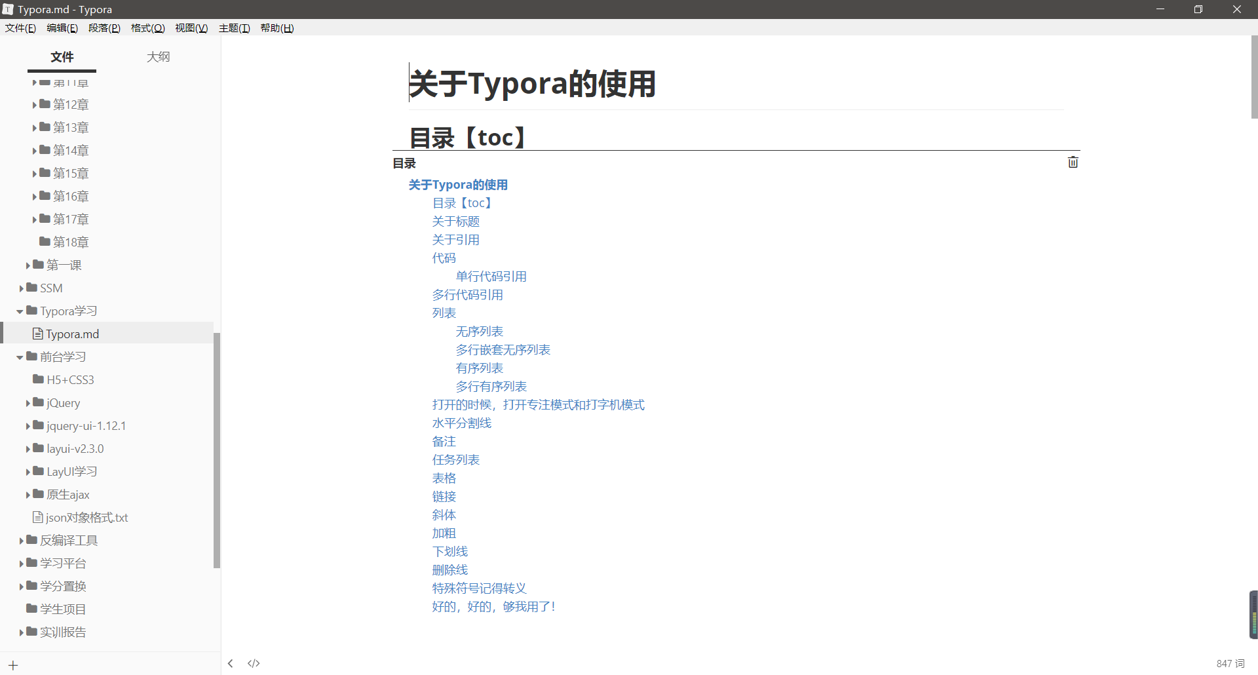The height and width of the screenshot is (675, 1258).
Task: Go to 删除线 TOC entry
Action: click(450, 570)
